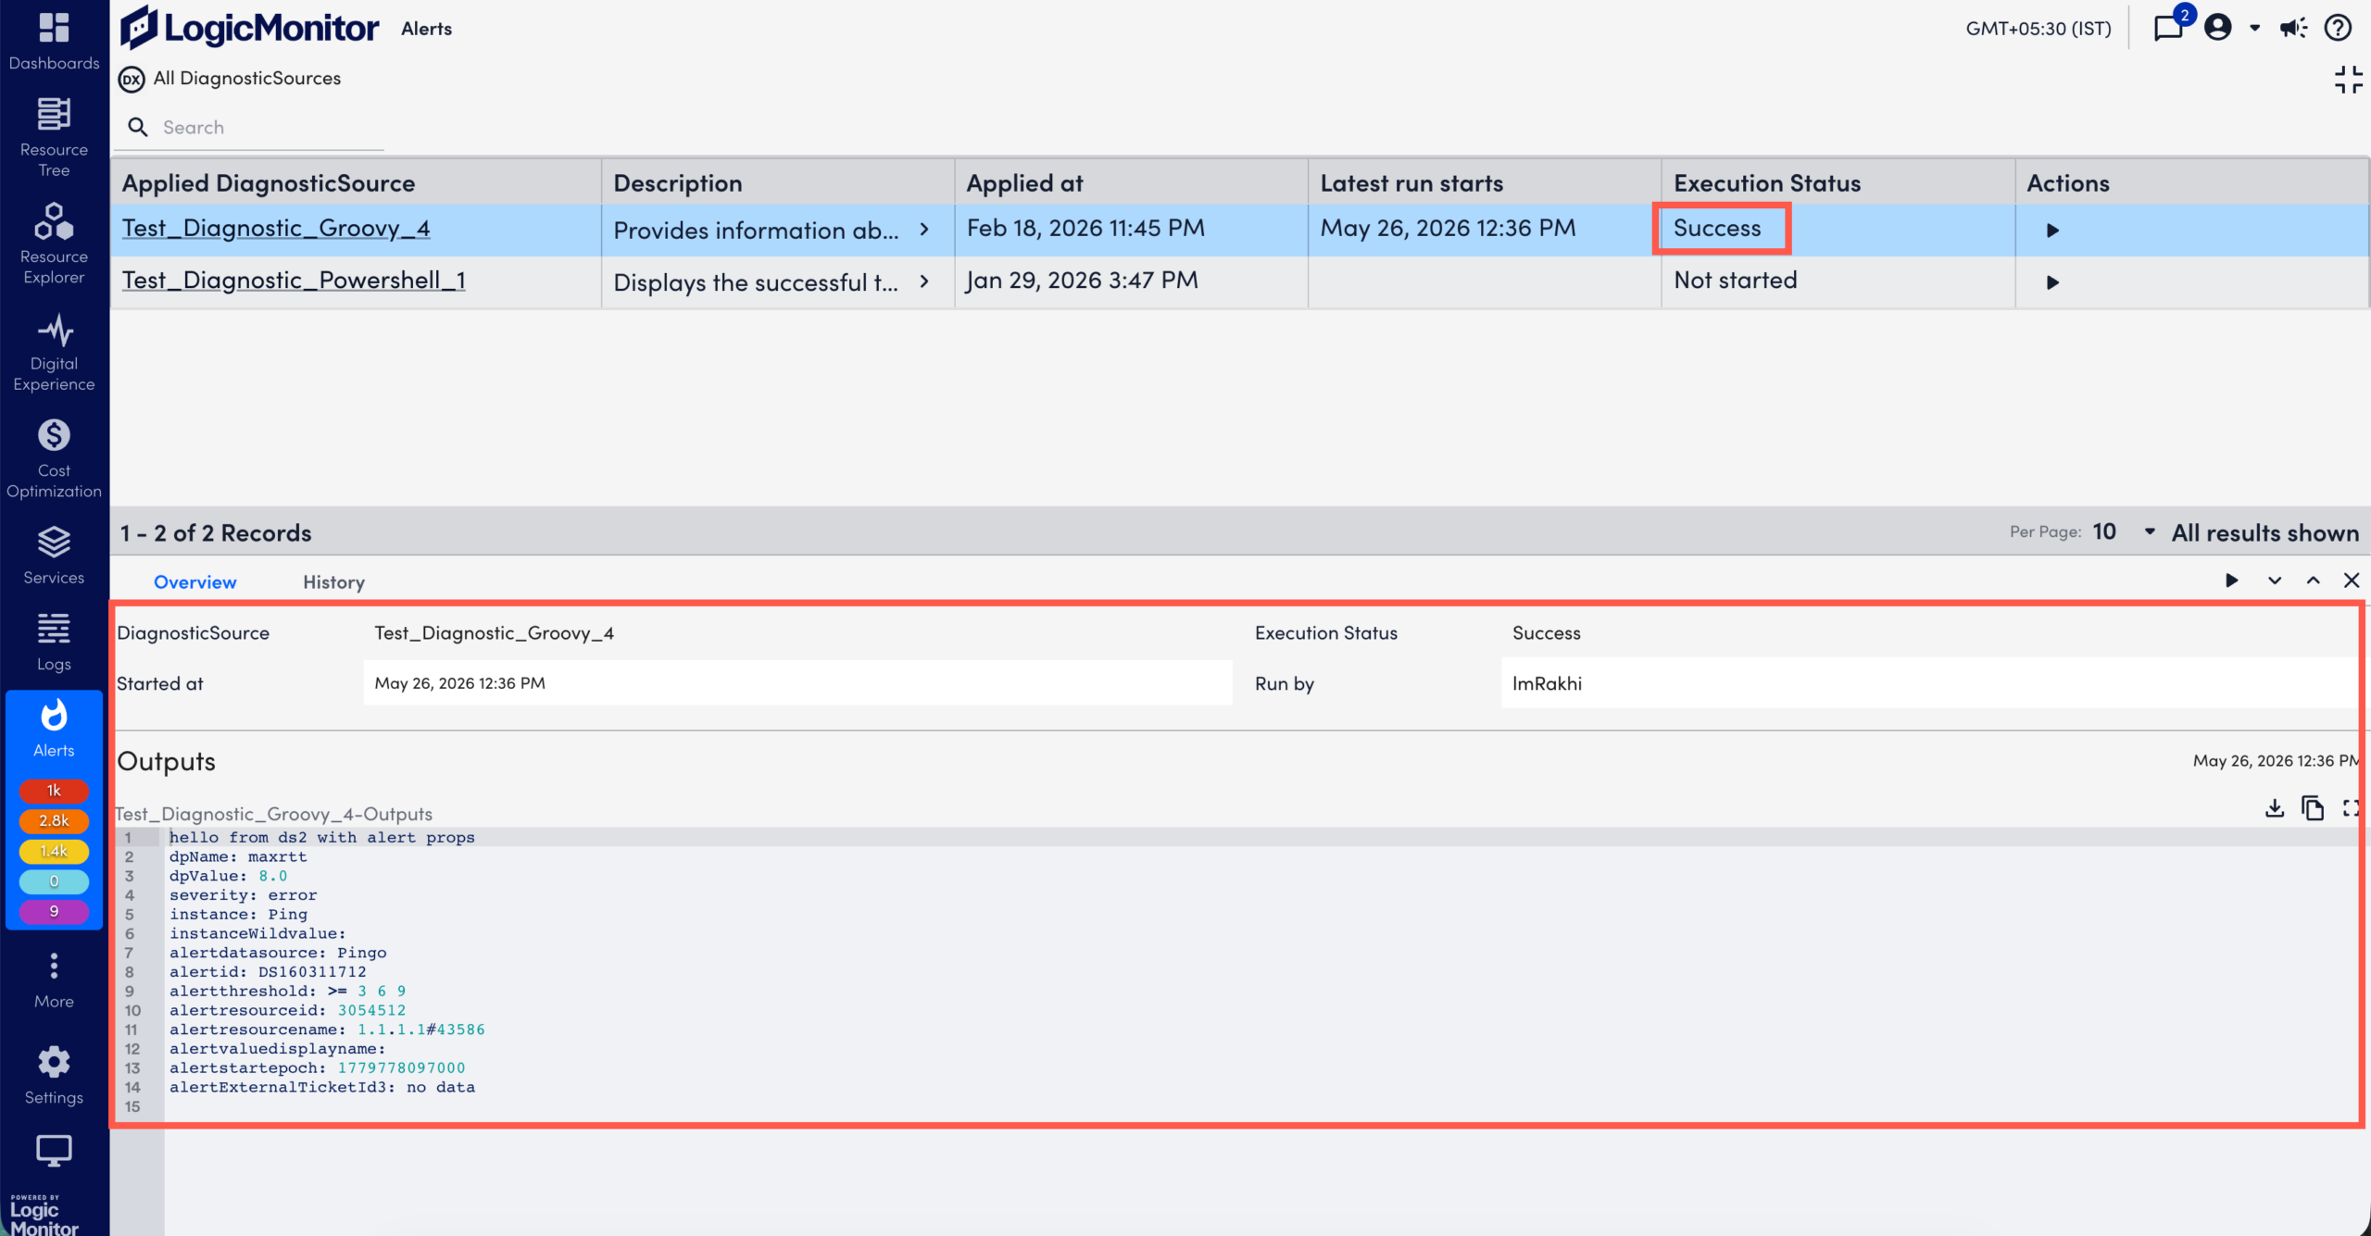The height and width of the screenshot is (1236, 2371).
Task: Open Settings in sidebar
Action: coord(54,1075)
